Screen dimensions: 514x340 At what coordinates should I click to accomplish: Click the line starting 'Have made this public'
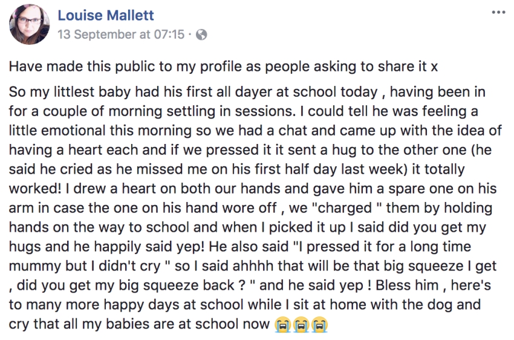point(223,67)
